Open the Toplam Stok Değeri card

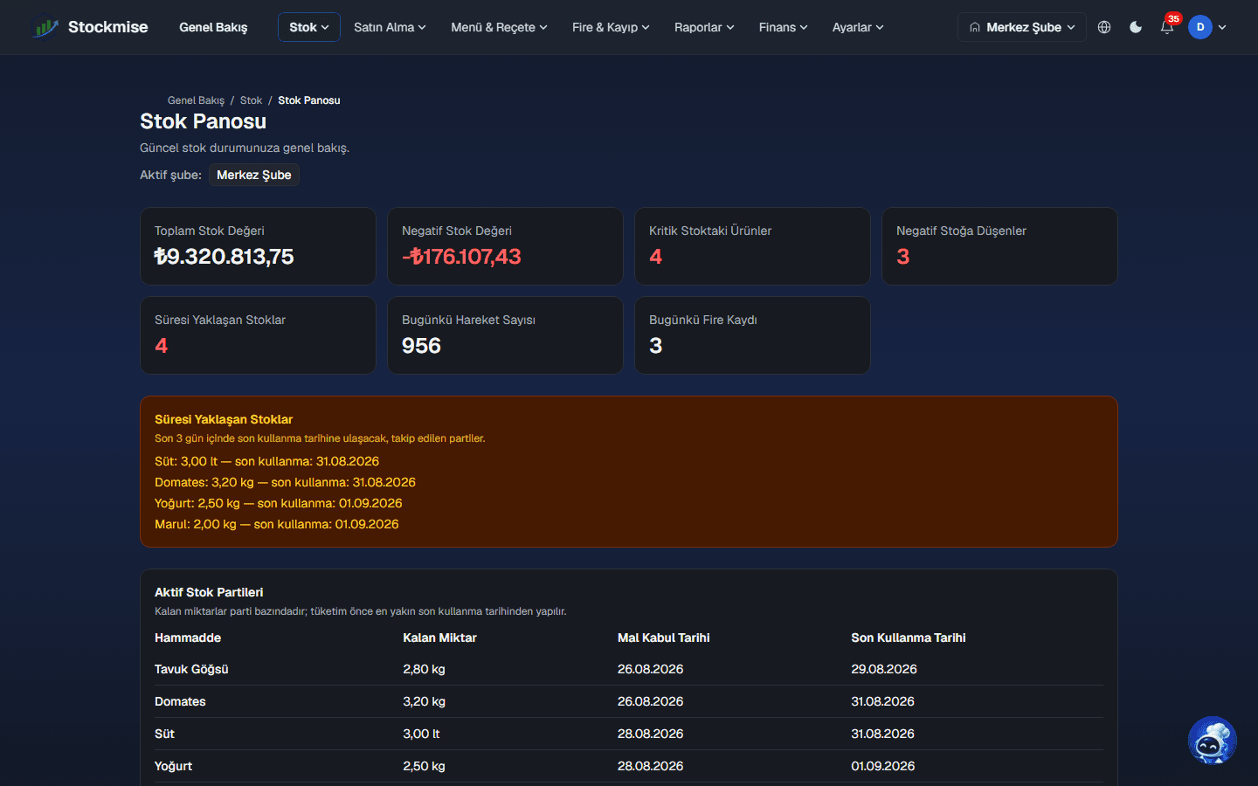(258, 246)
